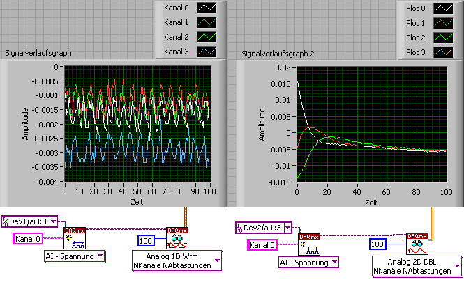Click the Plot 0 white plot sample icon
Screen dimensions: 464x282
click(x=443, y=8)
